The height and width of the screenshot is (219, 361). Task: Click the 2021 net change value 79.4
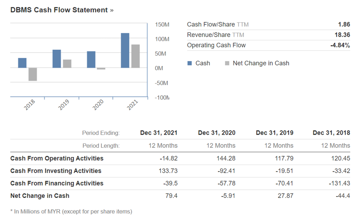click(x=172, y=196)
